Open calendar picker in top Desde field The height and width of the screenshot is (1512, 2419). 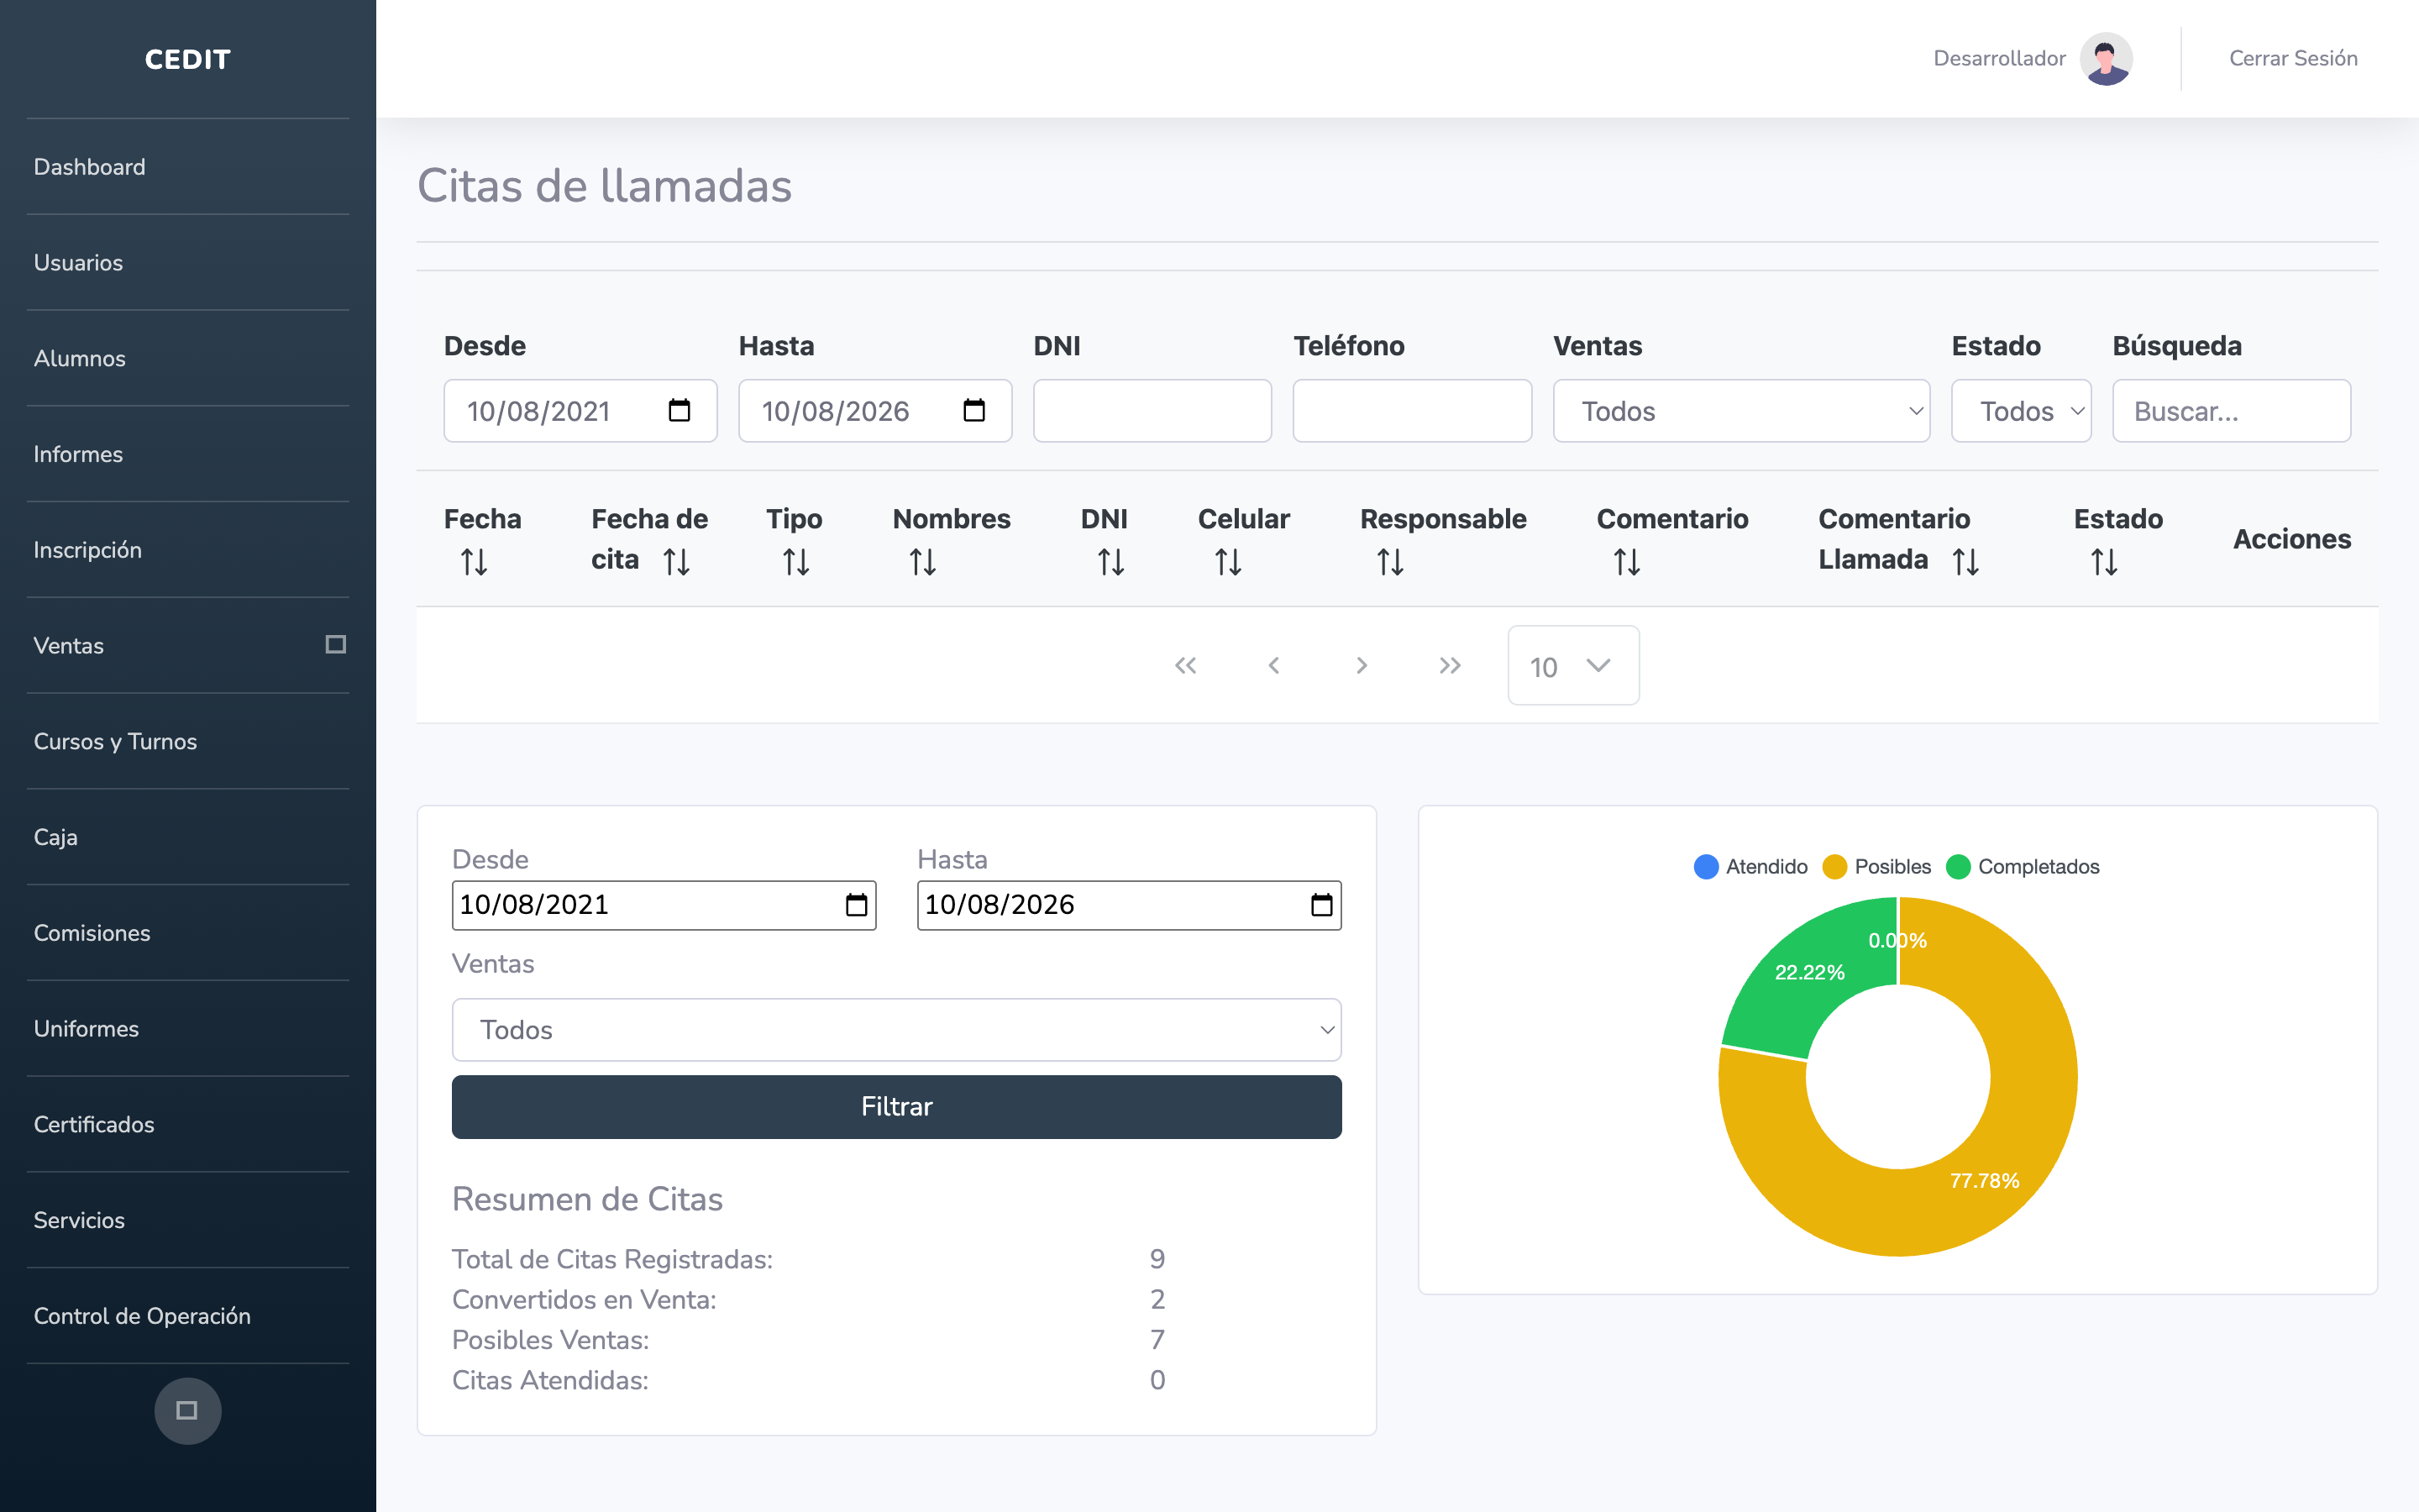(679, 410)
